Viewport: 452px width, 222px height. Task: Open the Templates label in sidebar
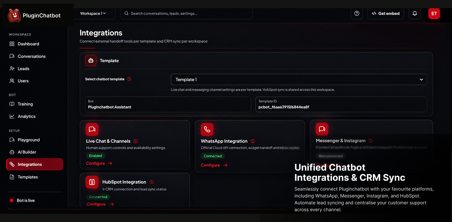coord(28,177)
